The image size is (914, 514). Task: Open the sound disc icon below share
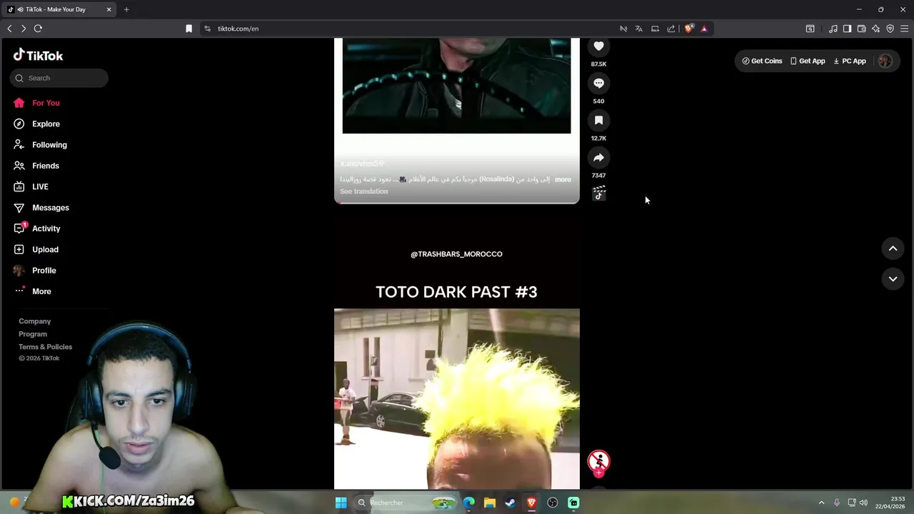[x=599, y=193]
